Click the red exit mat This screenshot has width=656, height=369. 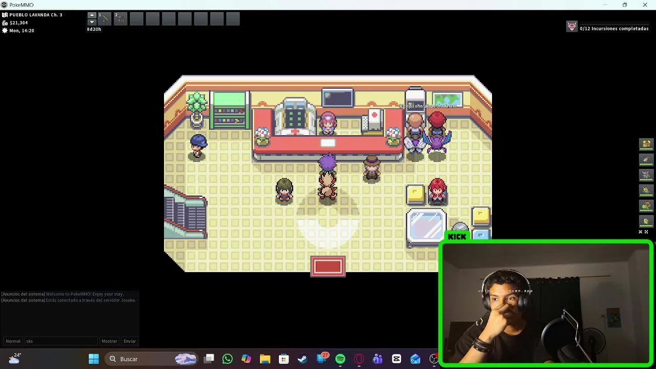point(328,266)
